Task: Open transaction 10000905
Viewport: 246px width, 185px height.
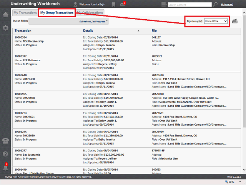Action: [20, 94]
